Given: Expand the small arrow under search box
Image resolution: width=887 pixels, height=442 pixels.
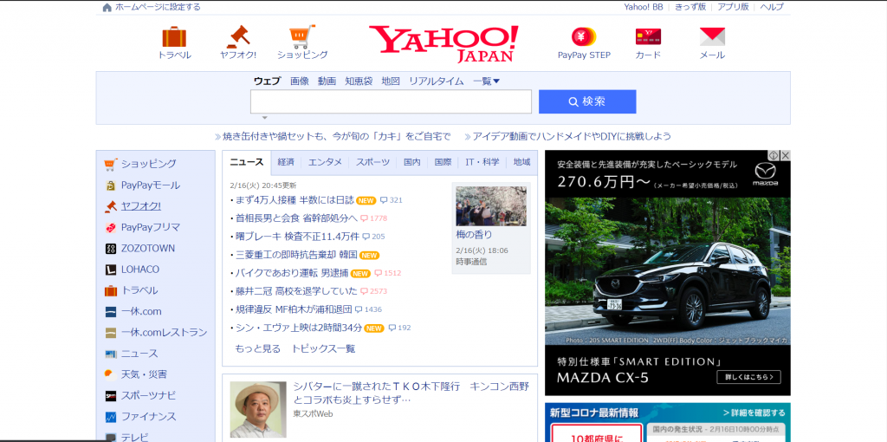Looking at the screenshot, I should pyautogui.click(x=264, y=118).
